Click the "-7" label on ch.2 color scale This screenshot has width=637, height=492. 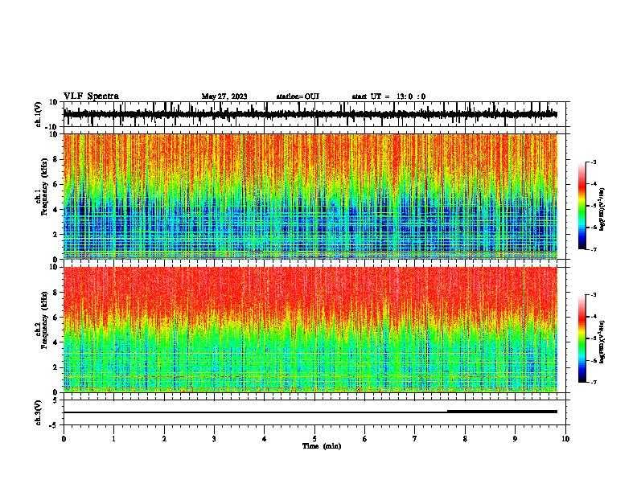(x=593, y=382)
